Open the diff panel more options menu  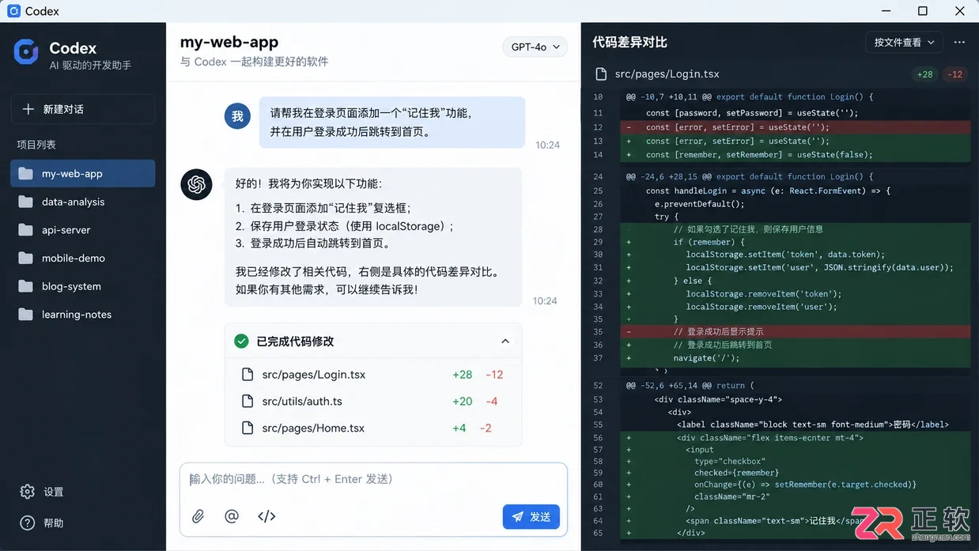pos(959,43)
